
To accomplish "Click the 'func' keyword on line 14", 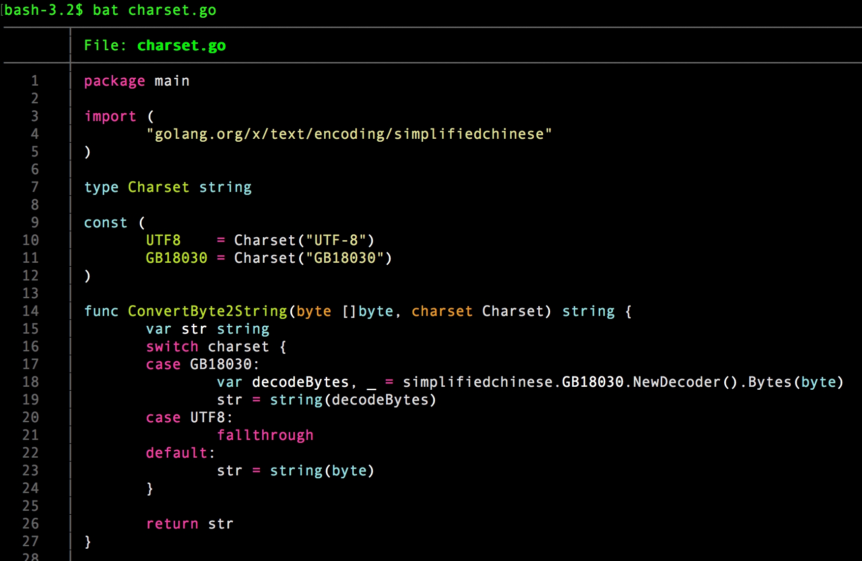I will [101, 312].
